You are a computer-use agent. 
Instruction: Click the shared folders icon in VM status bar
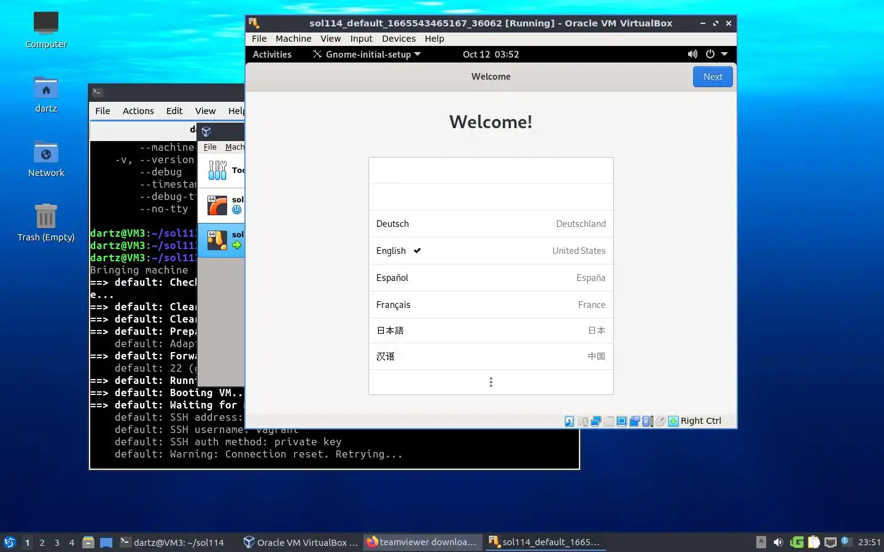click(609, 421)
